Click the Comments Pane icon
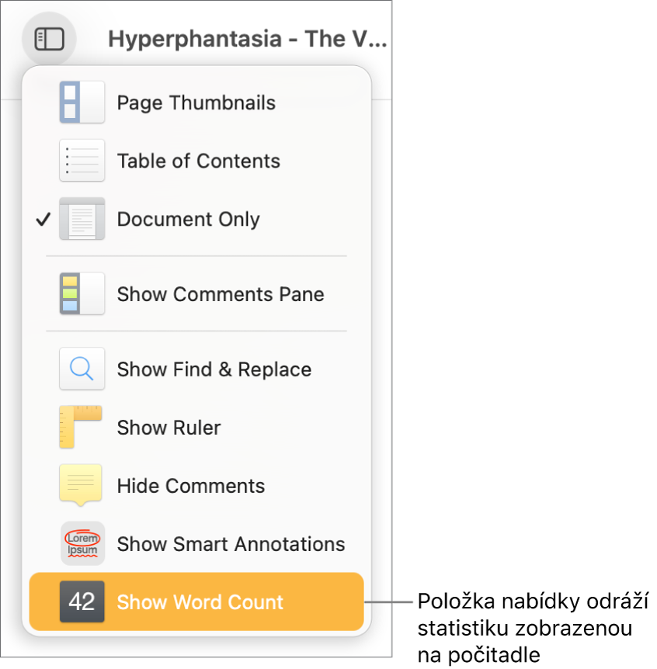This screenshot has height=669, width=657. click(x=82, y=294)
